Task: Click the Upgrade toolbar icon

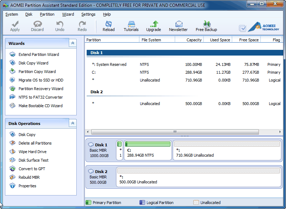Action: 153,26
